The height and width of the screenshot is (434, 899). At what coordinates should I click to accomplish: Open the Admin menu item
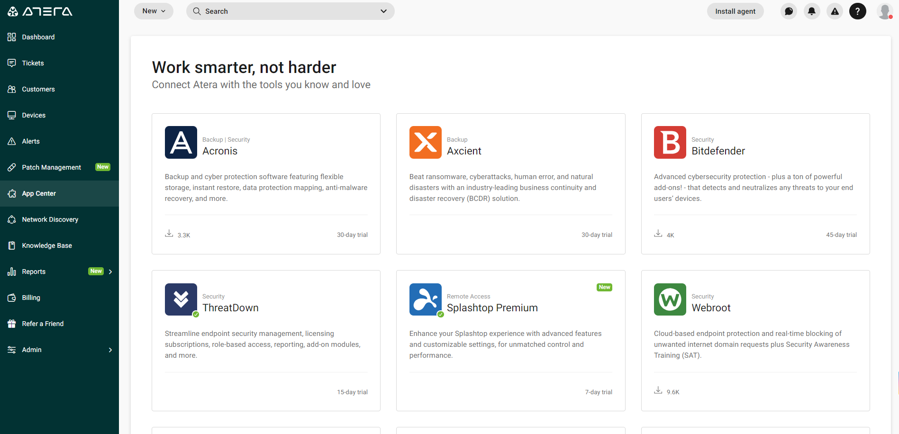[x=59, y=350]
